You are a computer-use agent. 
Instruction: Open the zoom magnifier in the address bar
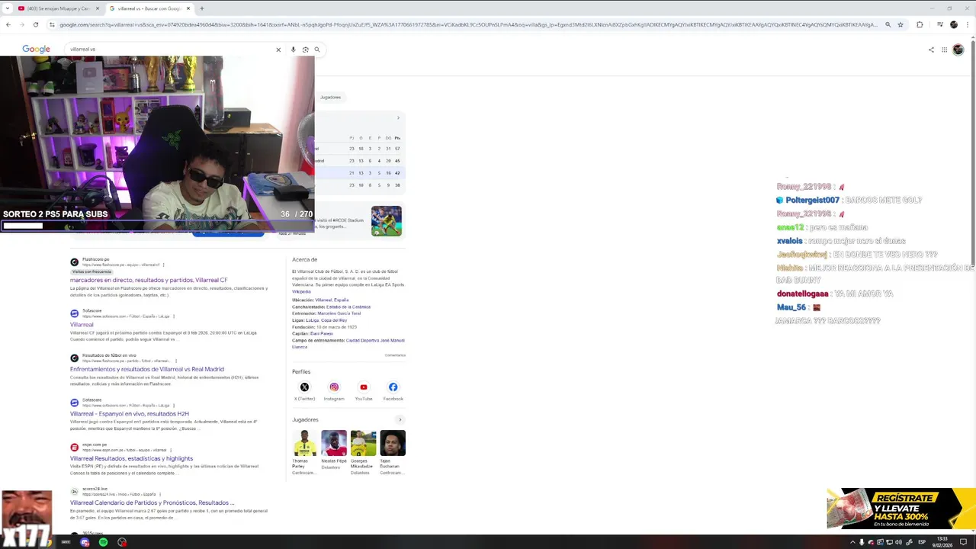coord(888,24)
